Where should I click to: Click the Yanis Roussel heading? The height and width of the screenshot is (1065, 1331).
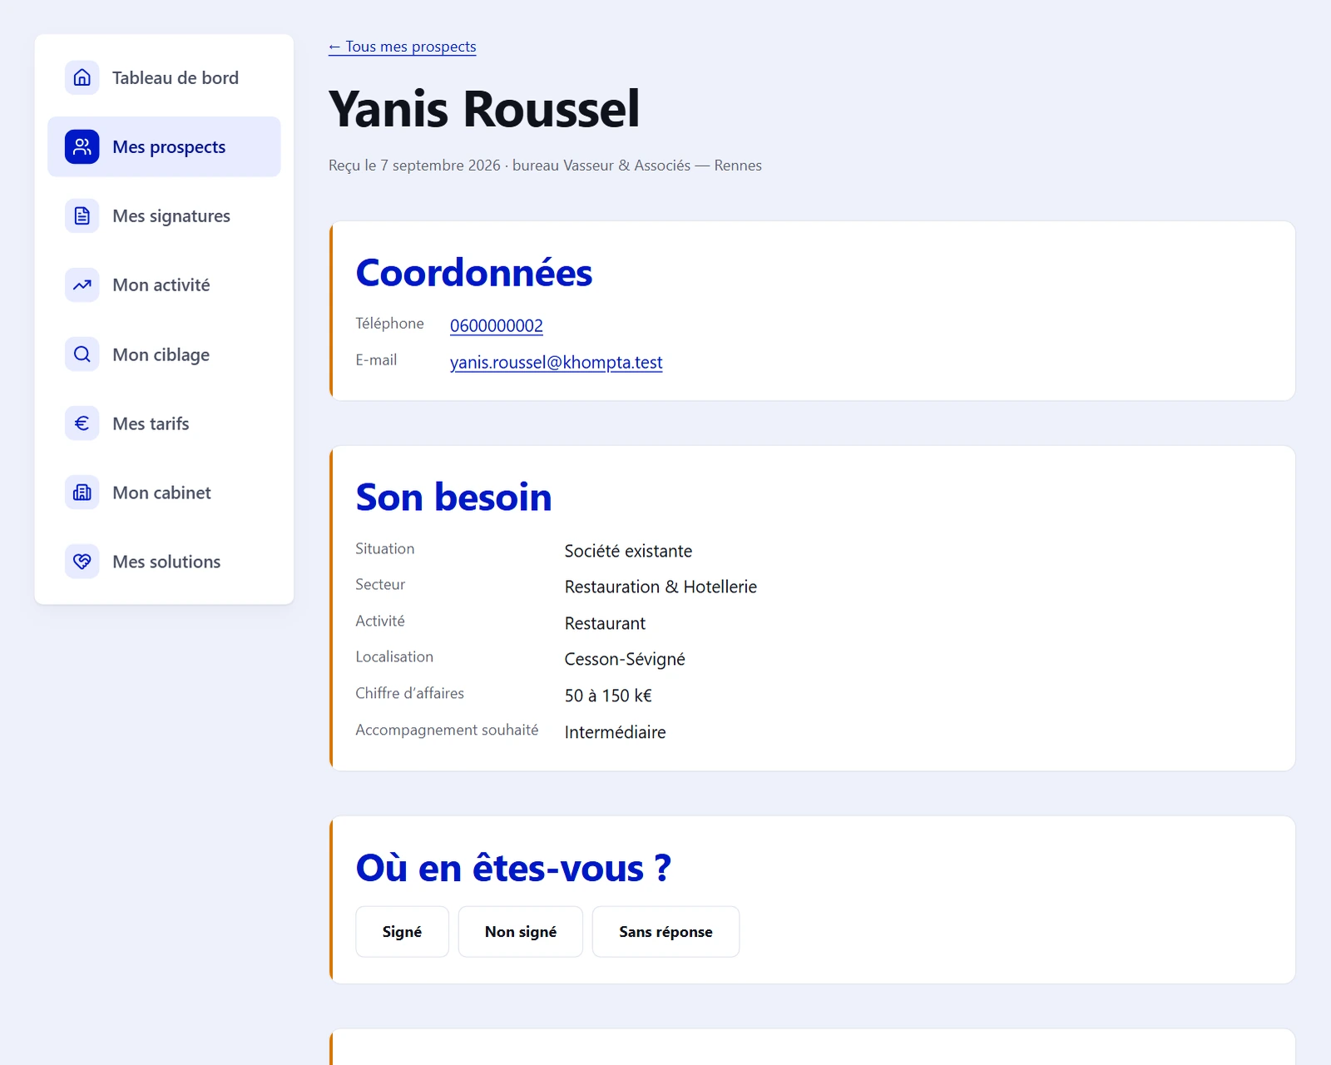pyautogui.click(x=484, y=109)
